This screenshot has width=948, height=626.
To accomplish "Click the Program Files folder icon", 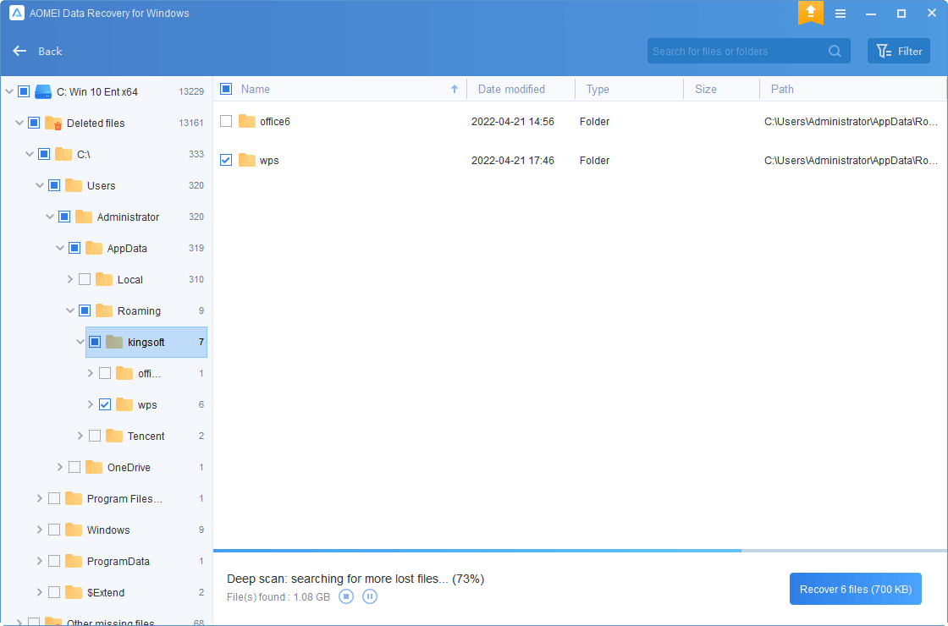I will [x=74, y=498].
